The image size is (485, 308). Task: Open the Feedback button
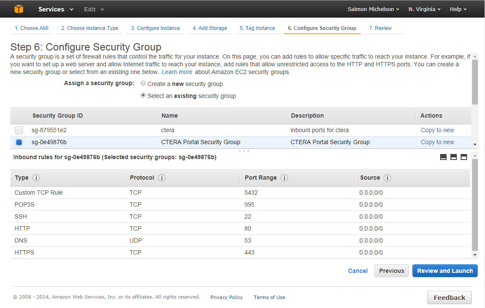450,297
